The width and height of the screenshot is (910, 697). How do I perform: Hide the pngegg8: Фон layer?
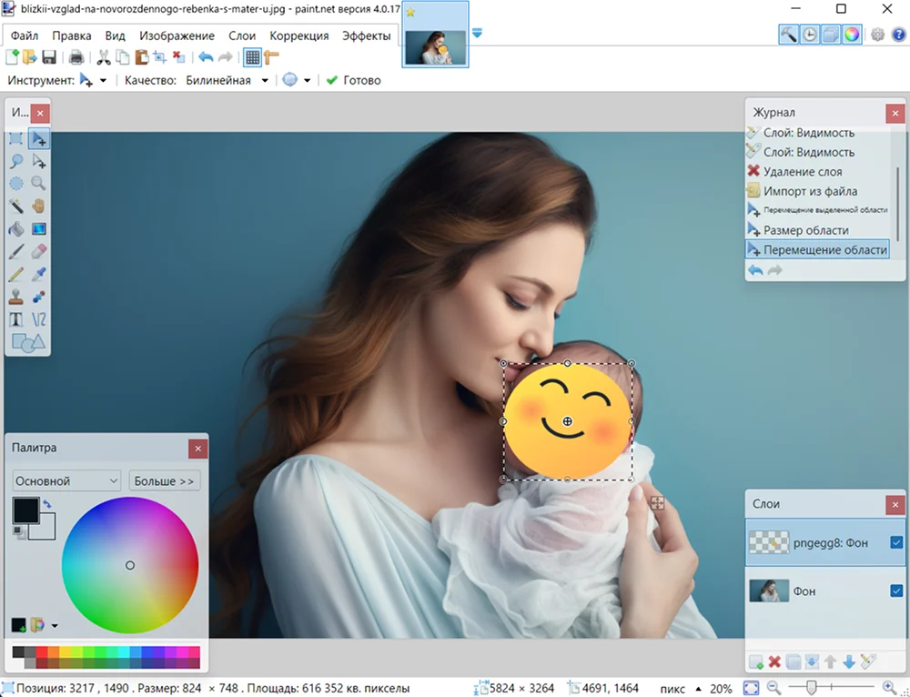click(x=896, y=543)
